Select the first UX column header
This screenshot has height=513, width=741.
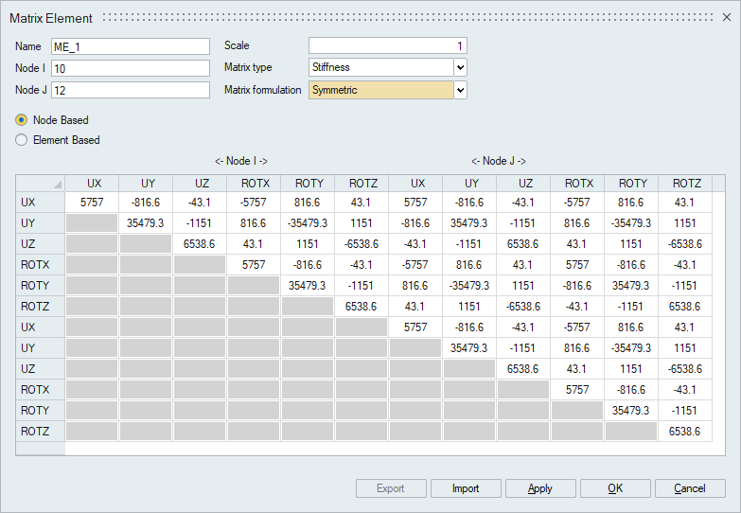[93, 184]
